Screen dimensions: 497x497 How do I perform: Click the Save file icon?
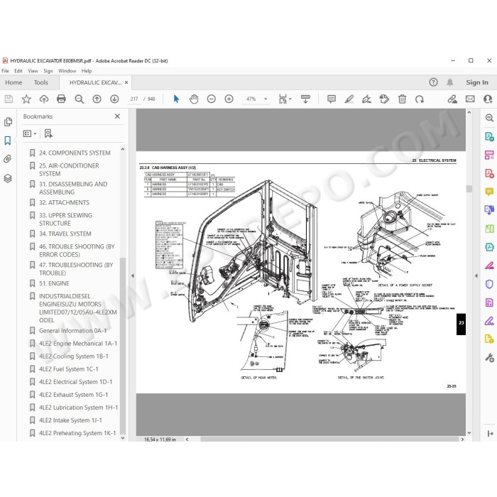[9, 99]
